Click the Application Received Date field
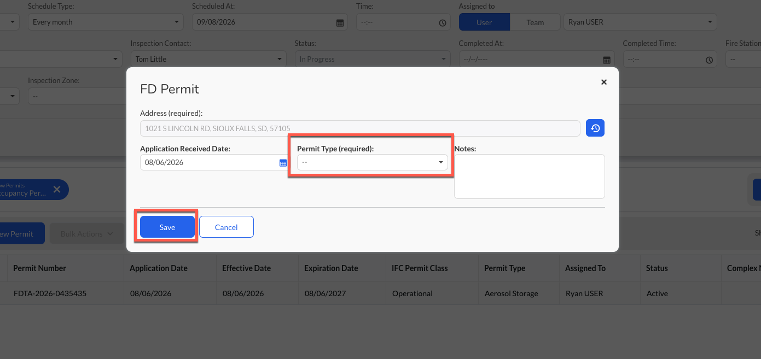The image size is (761, 359). [x=214, y=162]
